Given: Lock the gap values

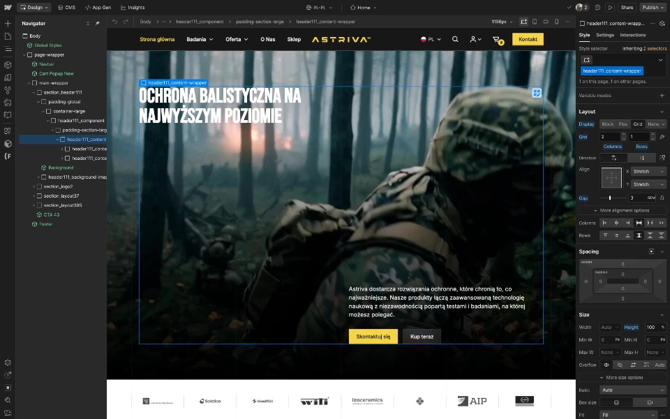Looking at the screenshot, I should click(662, 198).
